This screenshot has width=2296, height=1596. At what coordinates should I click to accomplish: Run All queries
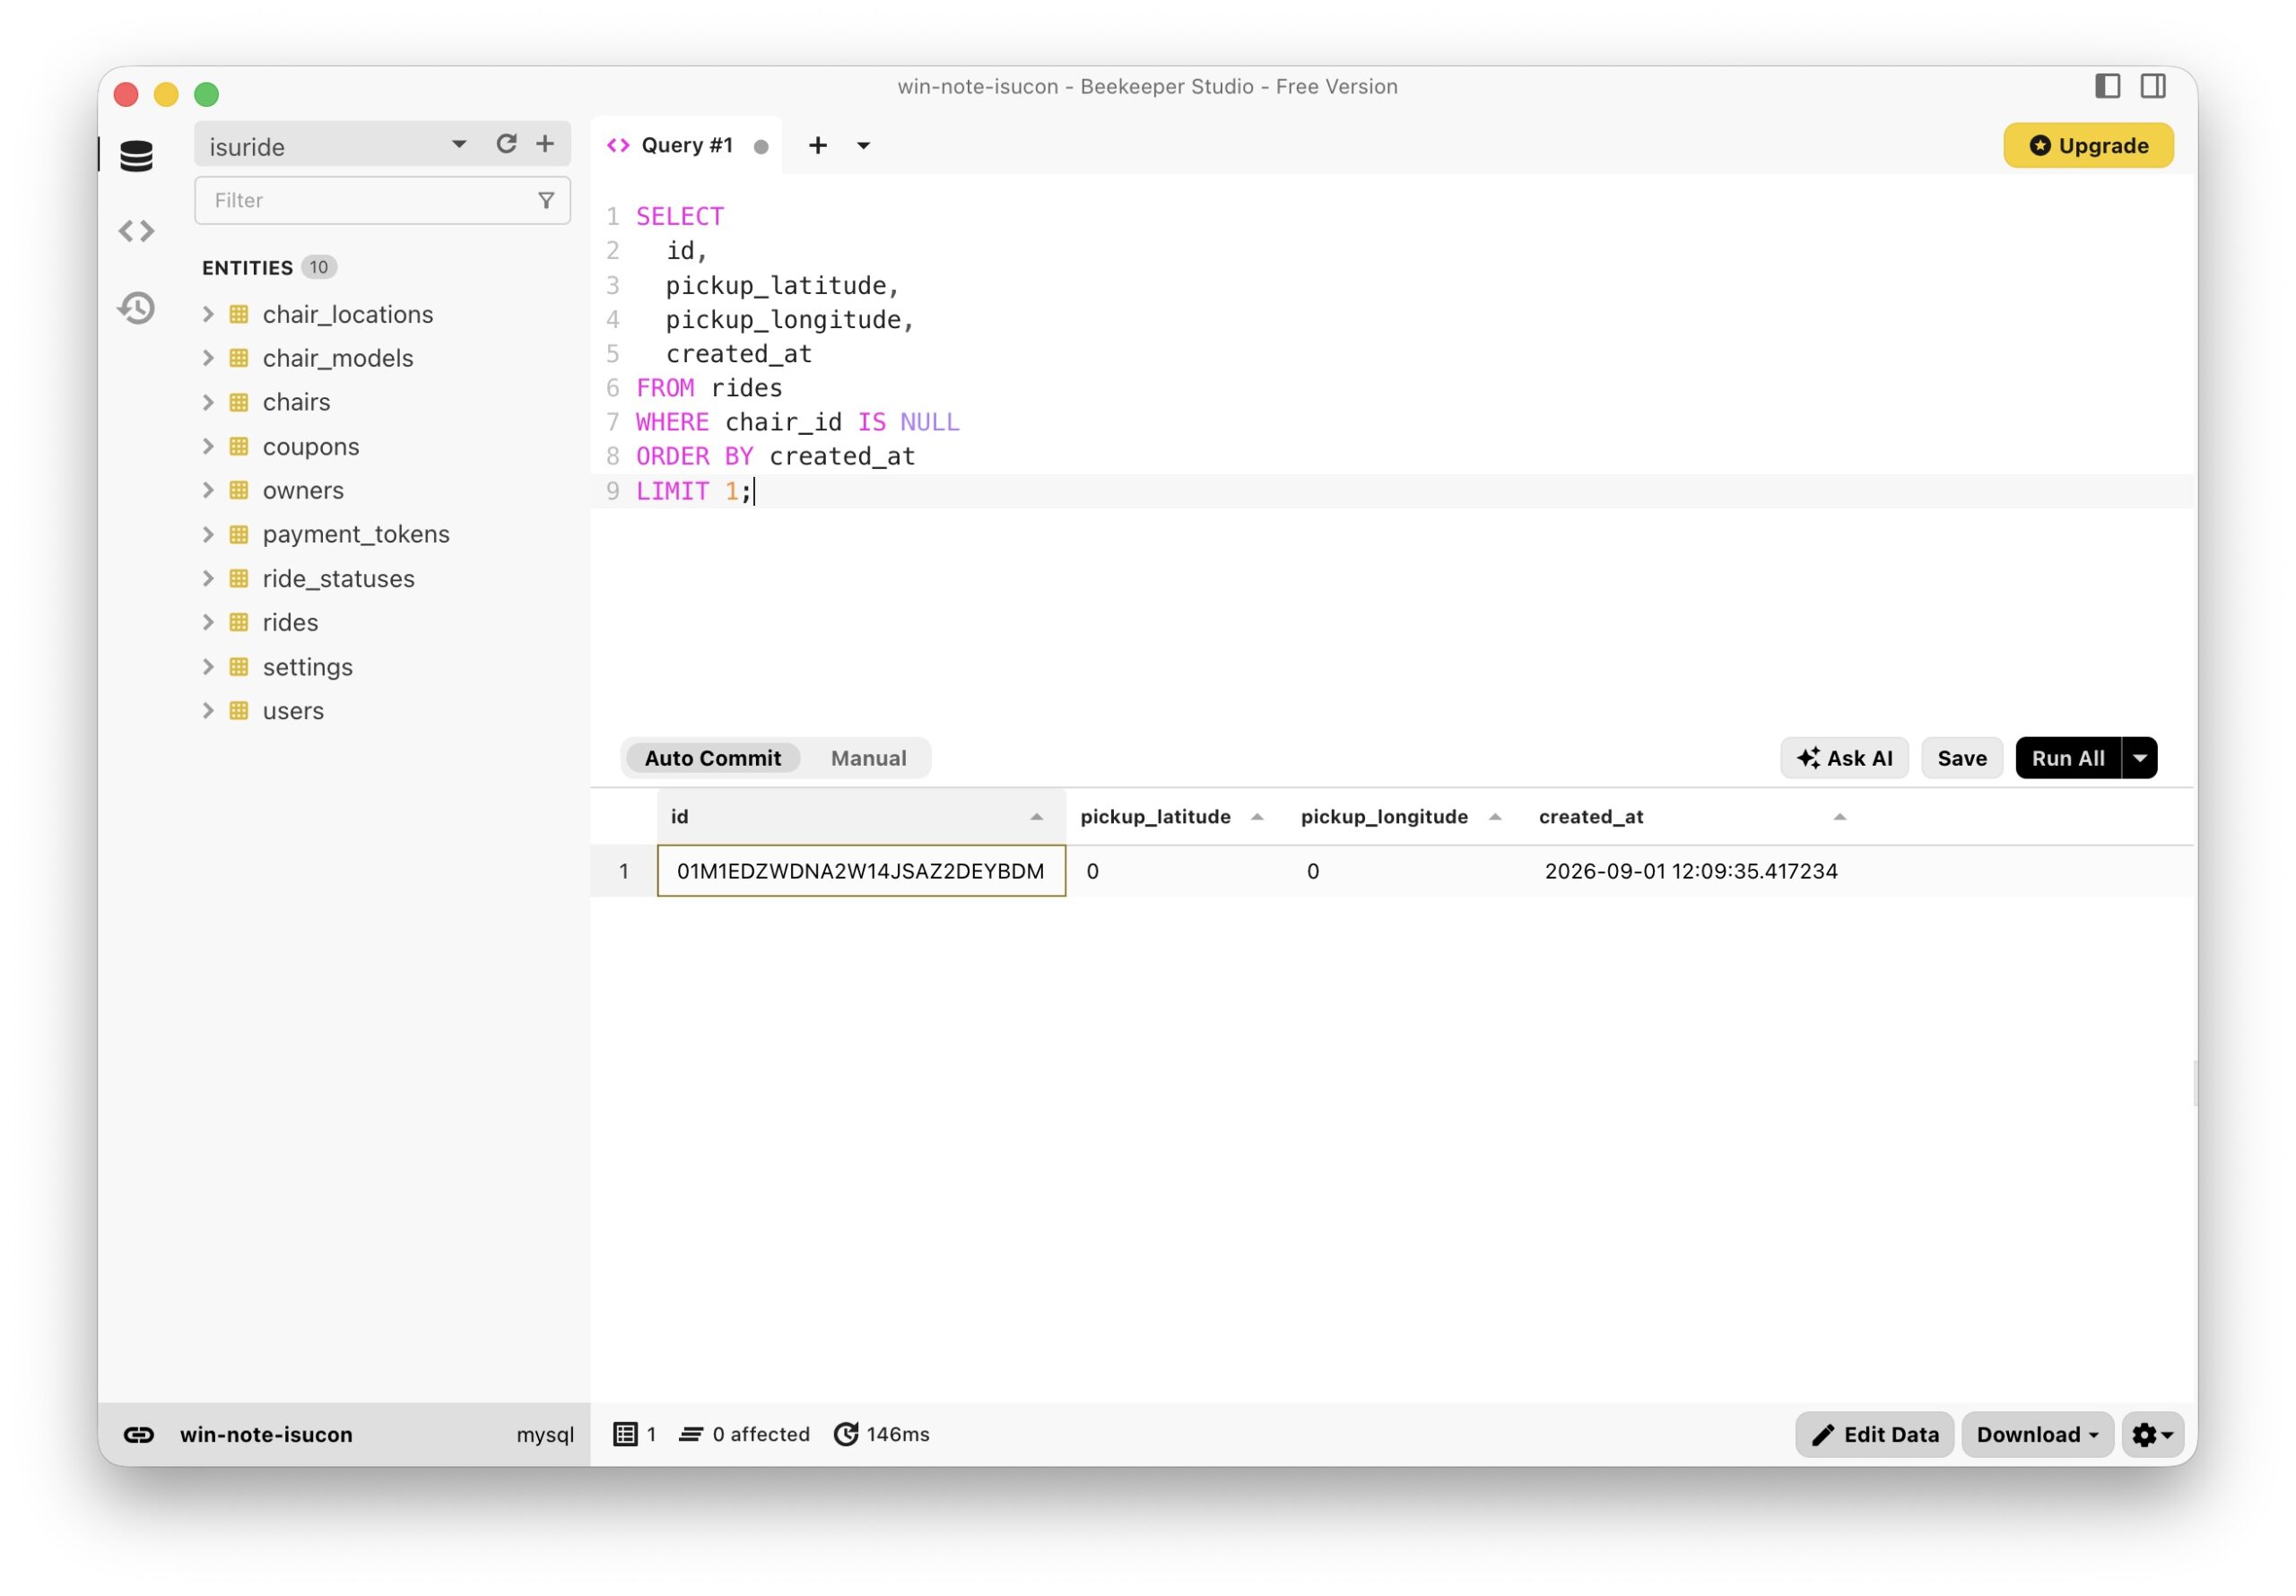[2068, 758]
